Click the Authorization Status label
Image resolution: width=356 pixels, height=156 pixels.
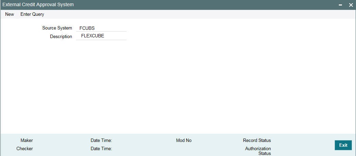tap(258, 151)
